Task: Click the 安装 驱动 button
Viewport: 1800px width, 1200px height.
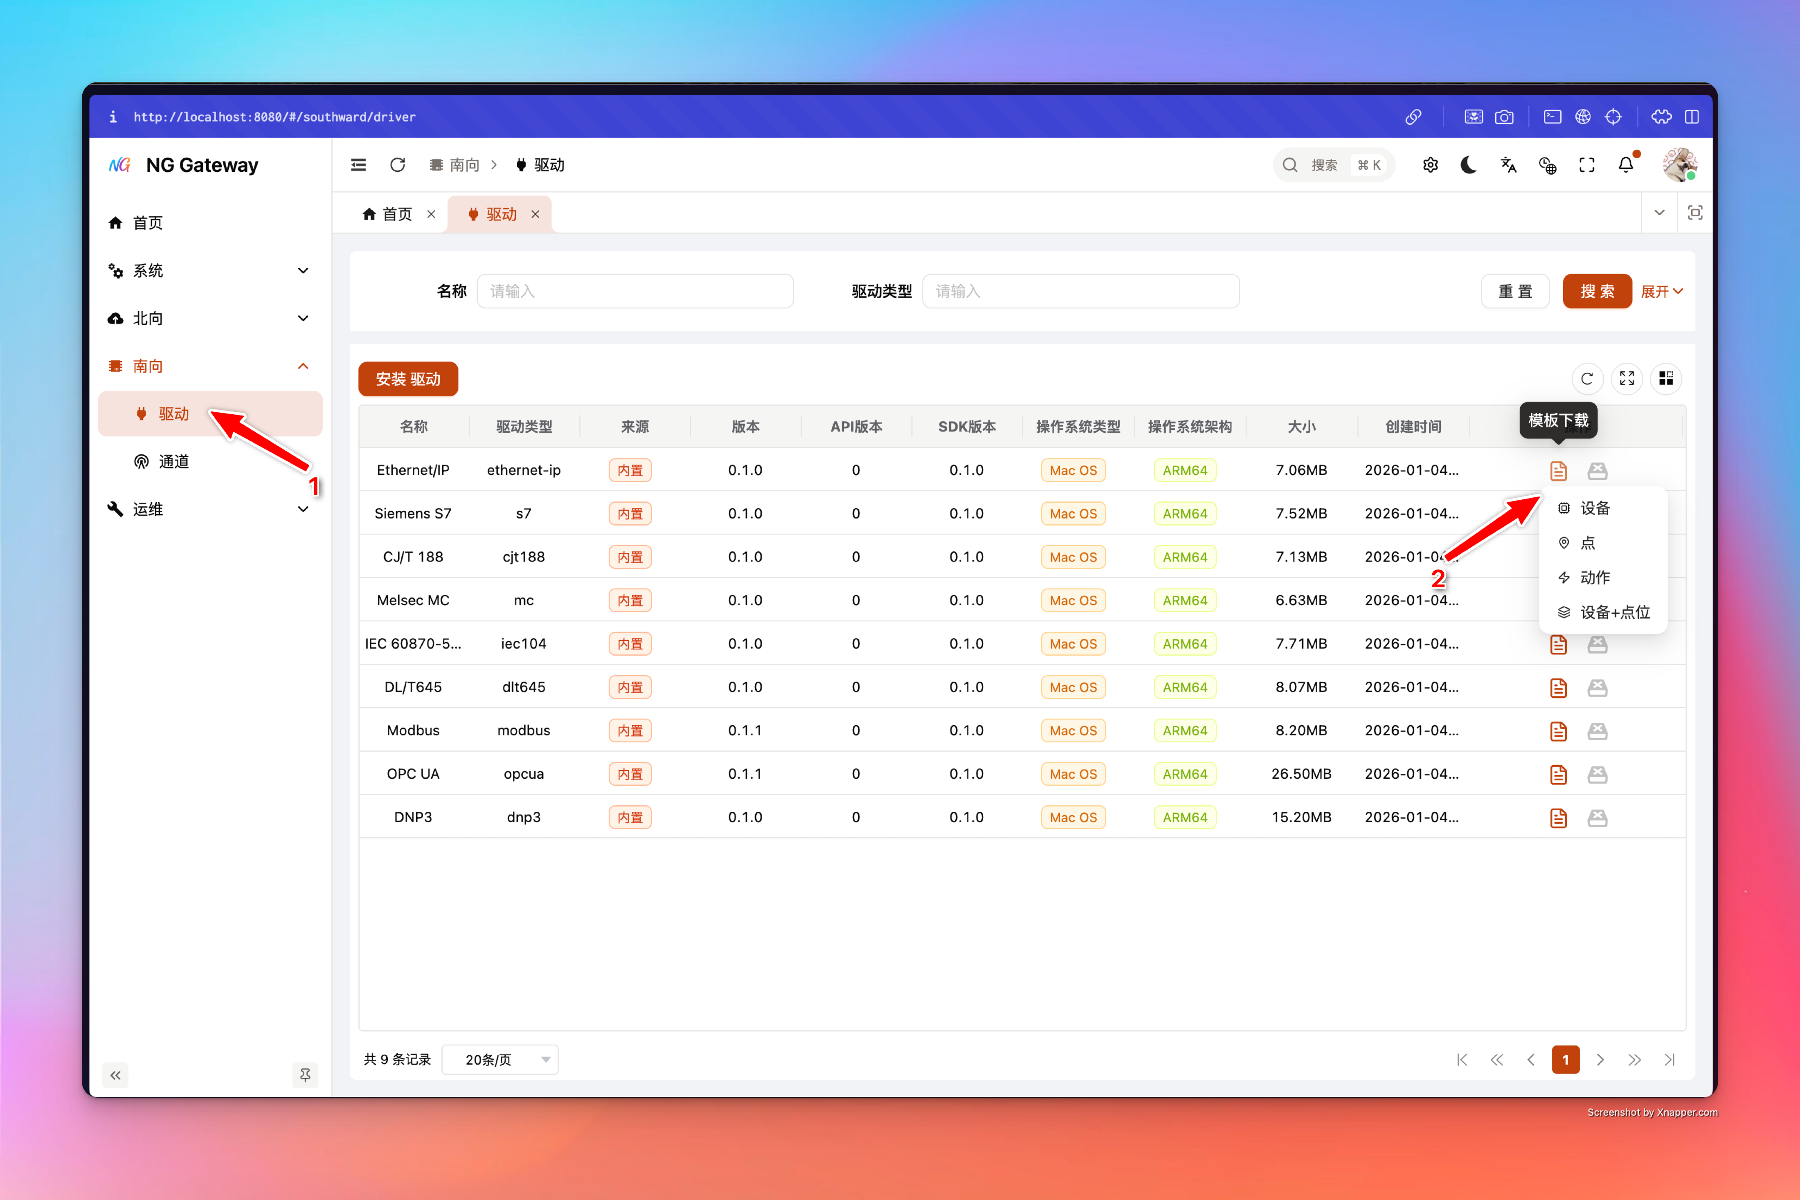Action: pyautogui.click(x=408, y=379)
